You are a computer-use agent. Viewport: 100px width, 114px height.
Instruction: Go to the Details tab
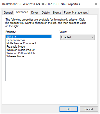(46, 13)
